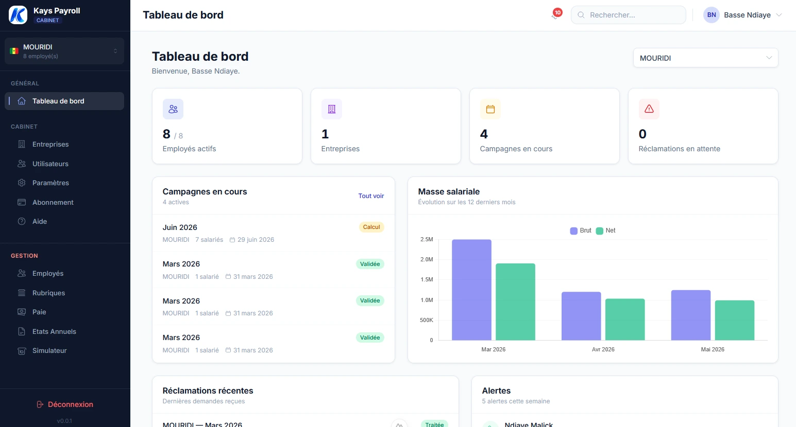Toggle the Net series in chart legend
The height and width of the screenshot is (427, 796).
coord(606,230)
